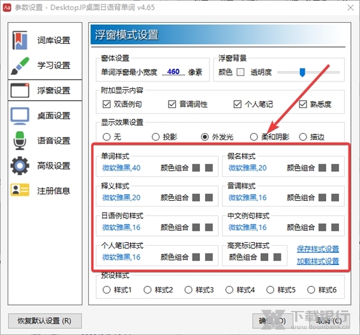Click the 学习设置 paintbrush icon

(x=20, y=65)
